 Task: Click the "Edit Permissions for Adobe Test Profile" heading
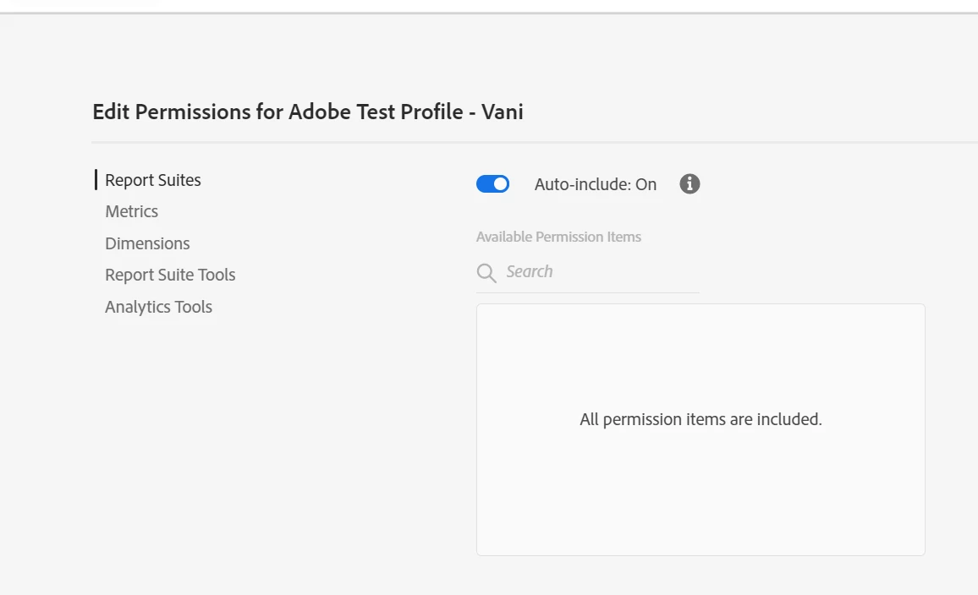tap(279, 112)
